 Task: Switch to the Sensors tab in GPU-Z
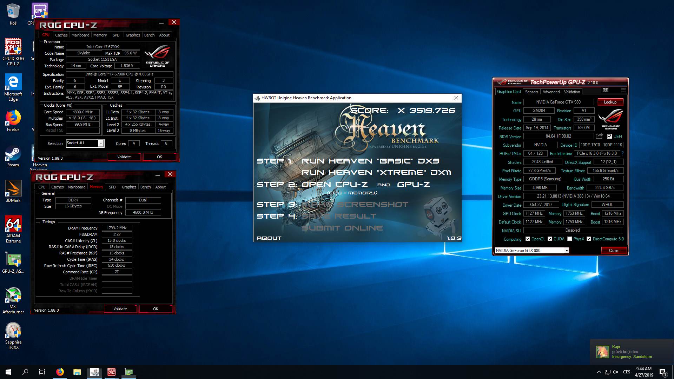coord(531,92)
